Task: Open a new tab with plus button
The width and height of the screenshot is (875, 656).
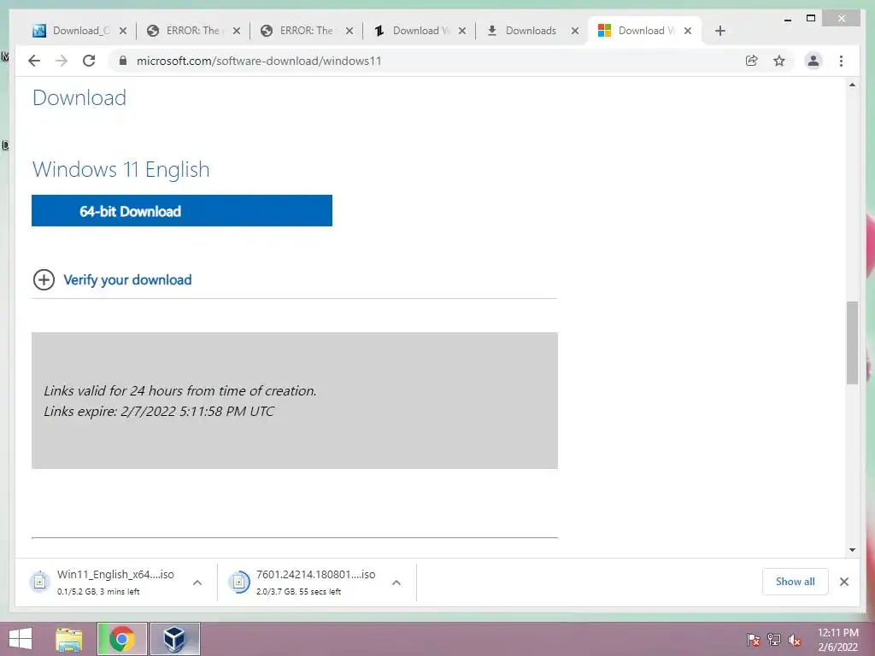Action: point(719,31)
